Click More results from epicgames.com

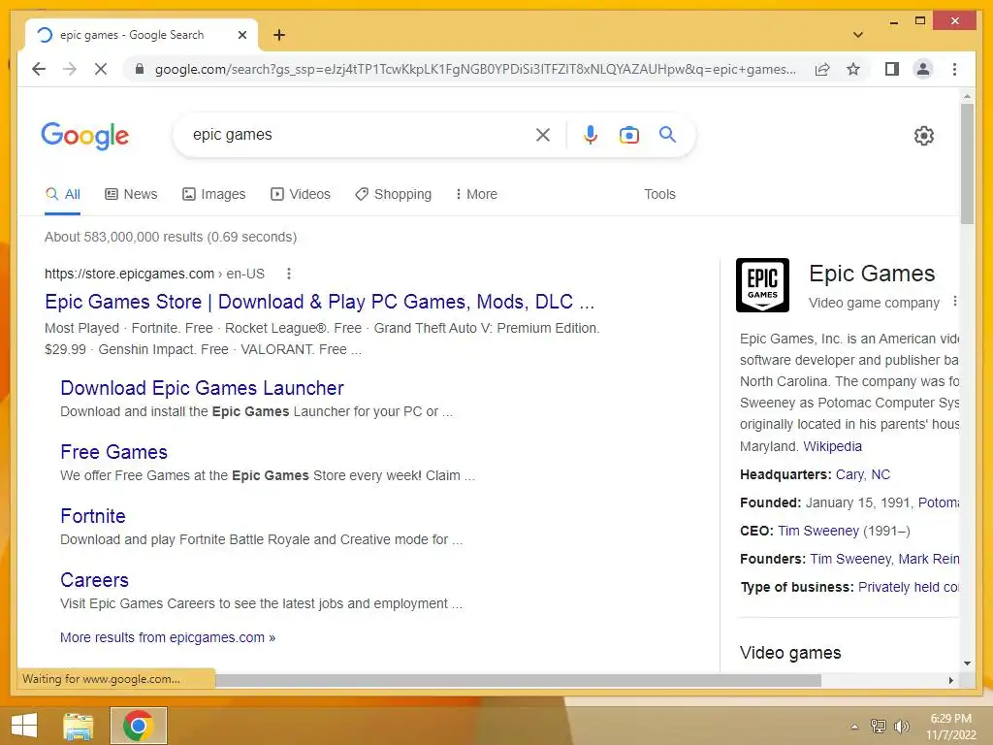tap(168, 637)
